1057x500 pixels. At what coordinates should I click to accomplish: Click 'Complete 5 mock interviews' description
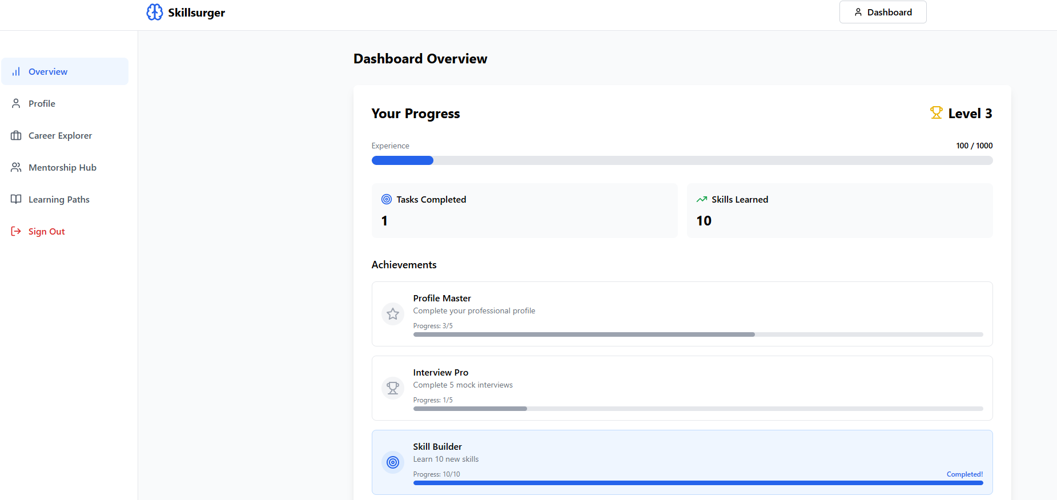tap(463, 385)
